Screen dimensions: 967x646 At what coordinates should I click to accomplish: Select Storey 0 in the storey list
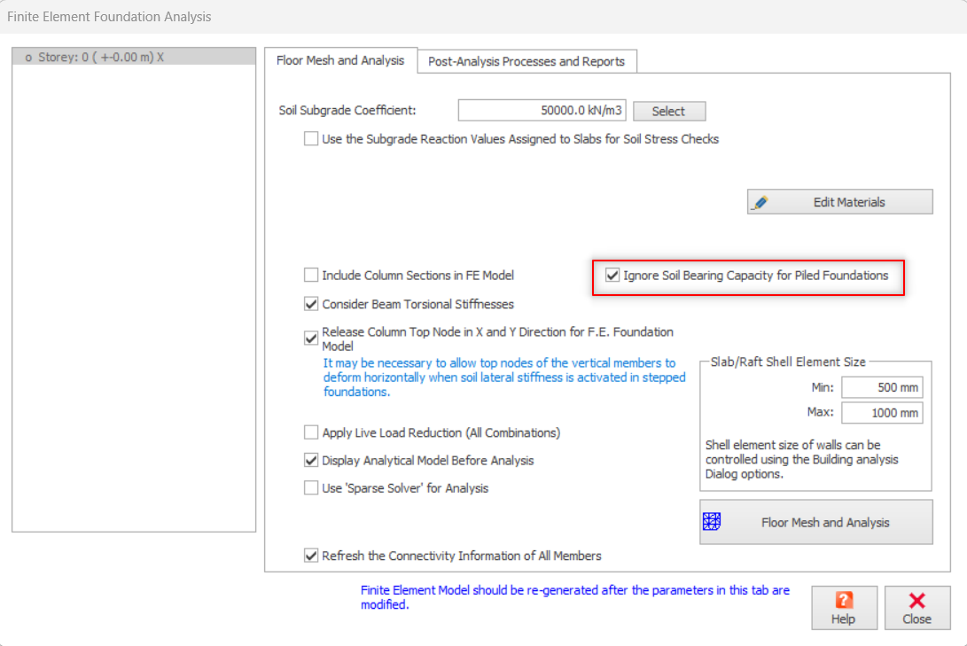pos(96,57)
